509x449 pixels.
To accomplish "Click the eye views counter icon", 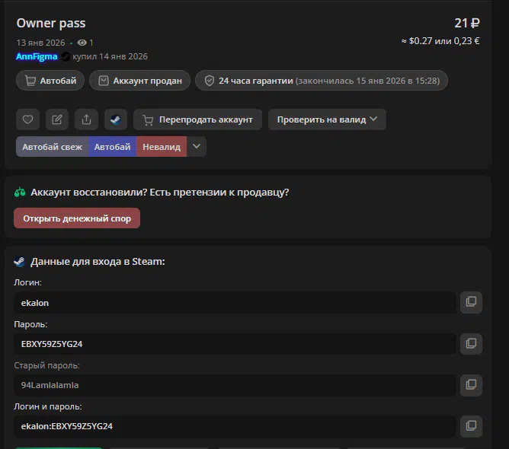I will (82, 43).
